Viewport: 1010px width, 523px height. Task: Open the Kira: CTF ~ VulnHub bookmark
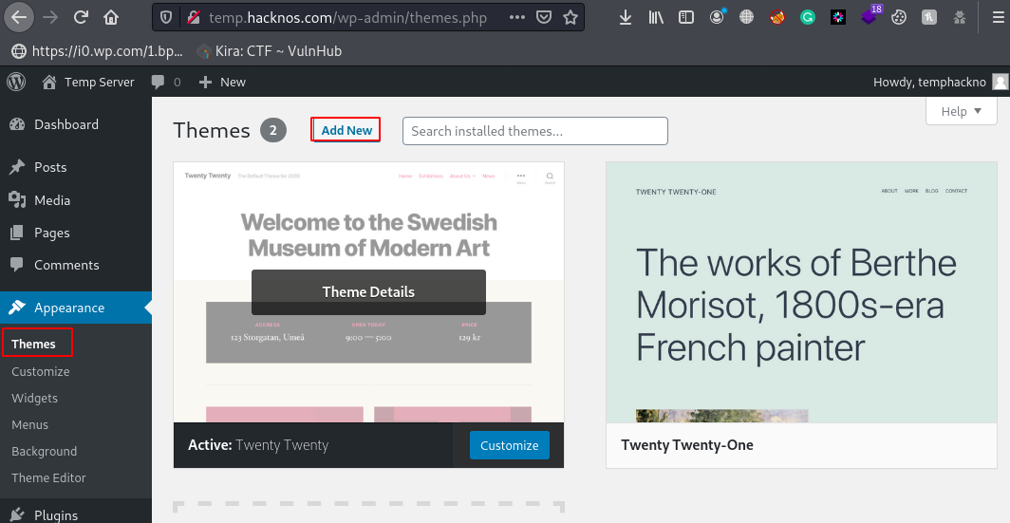(x=269, y=51)
